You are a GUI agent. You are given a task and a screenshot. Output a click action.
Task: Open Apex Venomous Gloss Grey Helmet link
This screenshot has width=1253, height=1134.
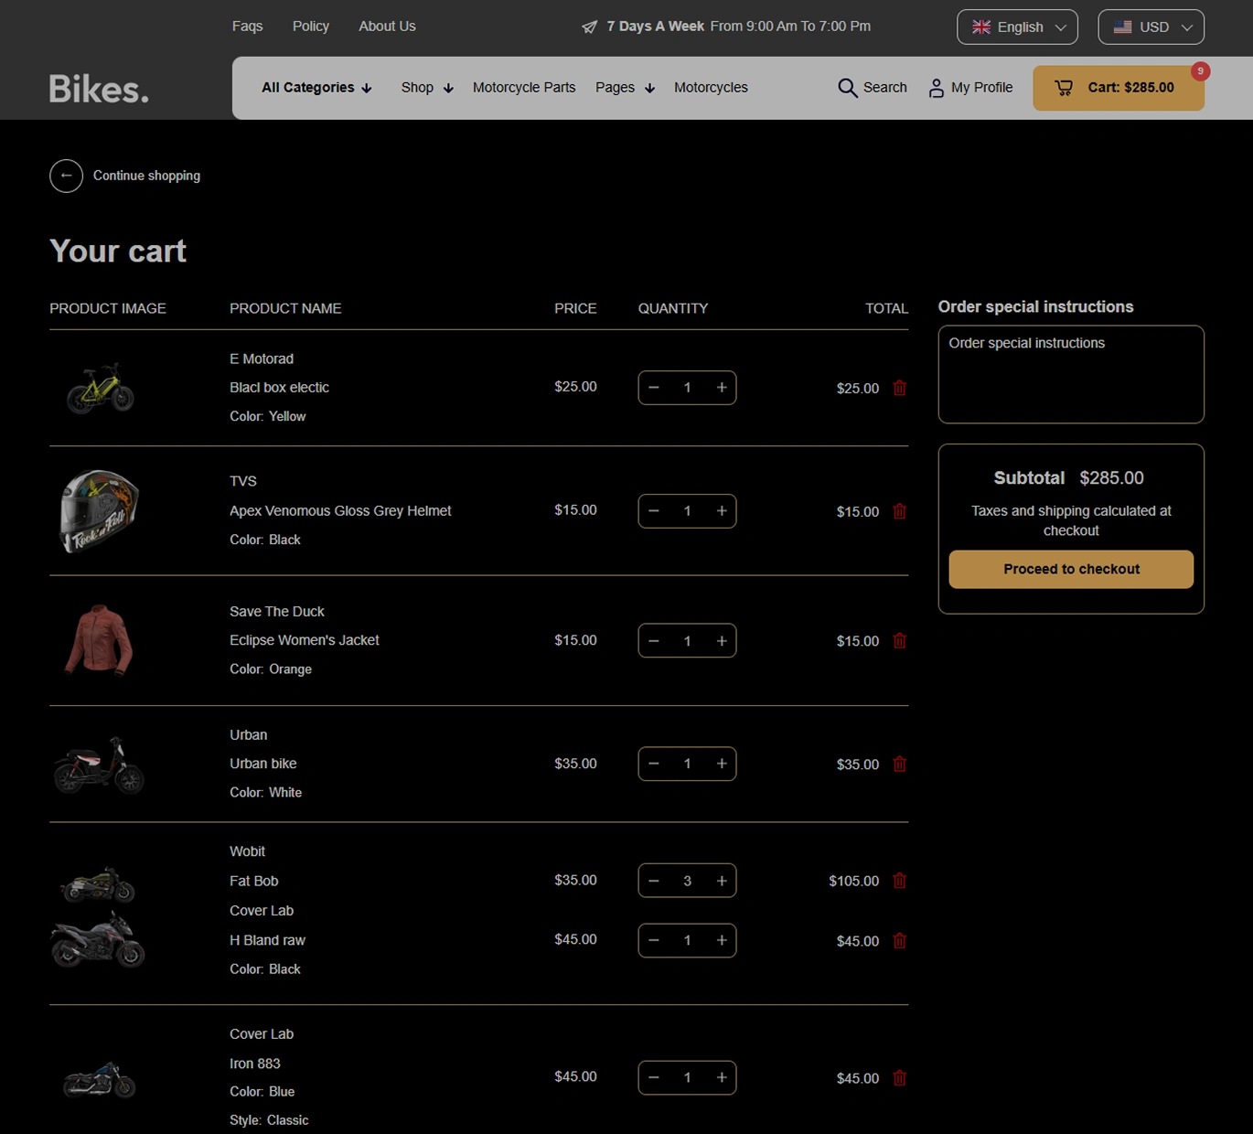(x=340, y=511)
